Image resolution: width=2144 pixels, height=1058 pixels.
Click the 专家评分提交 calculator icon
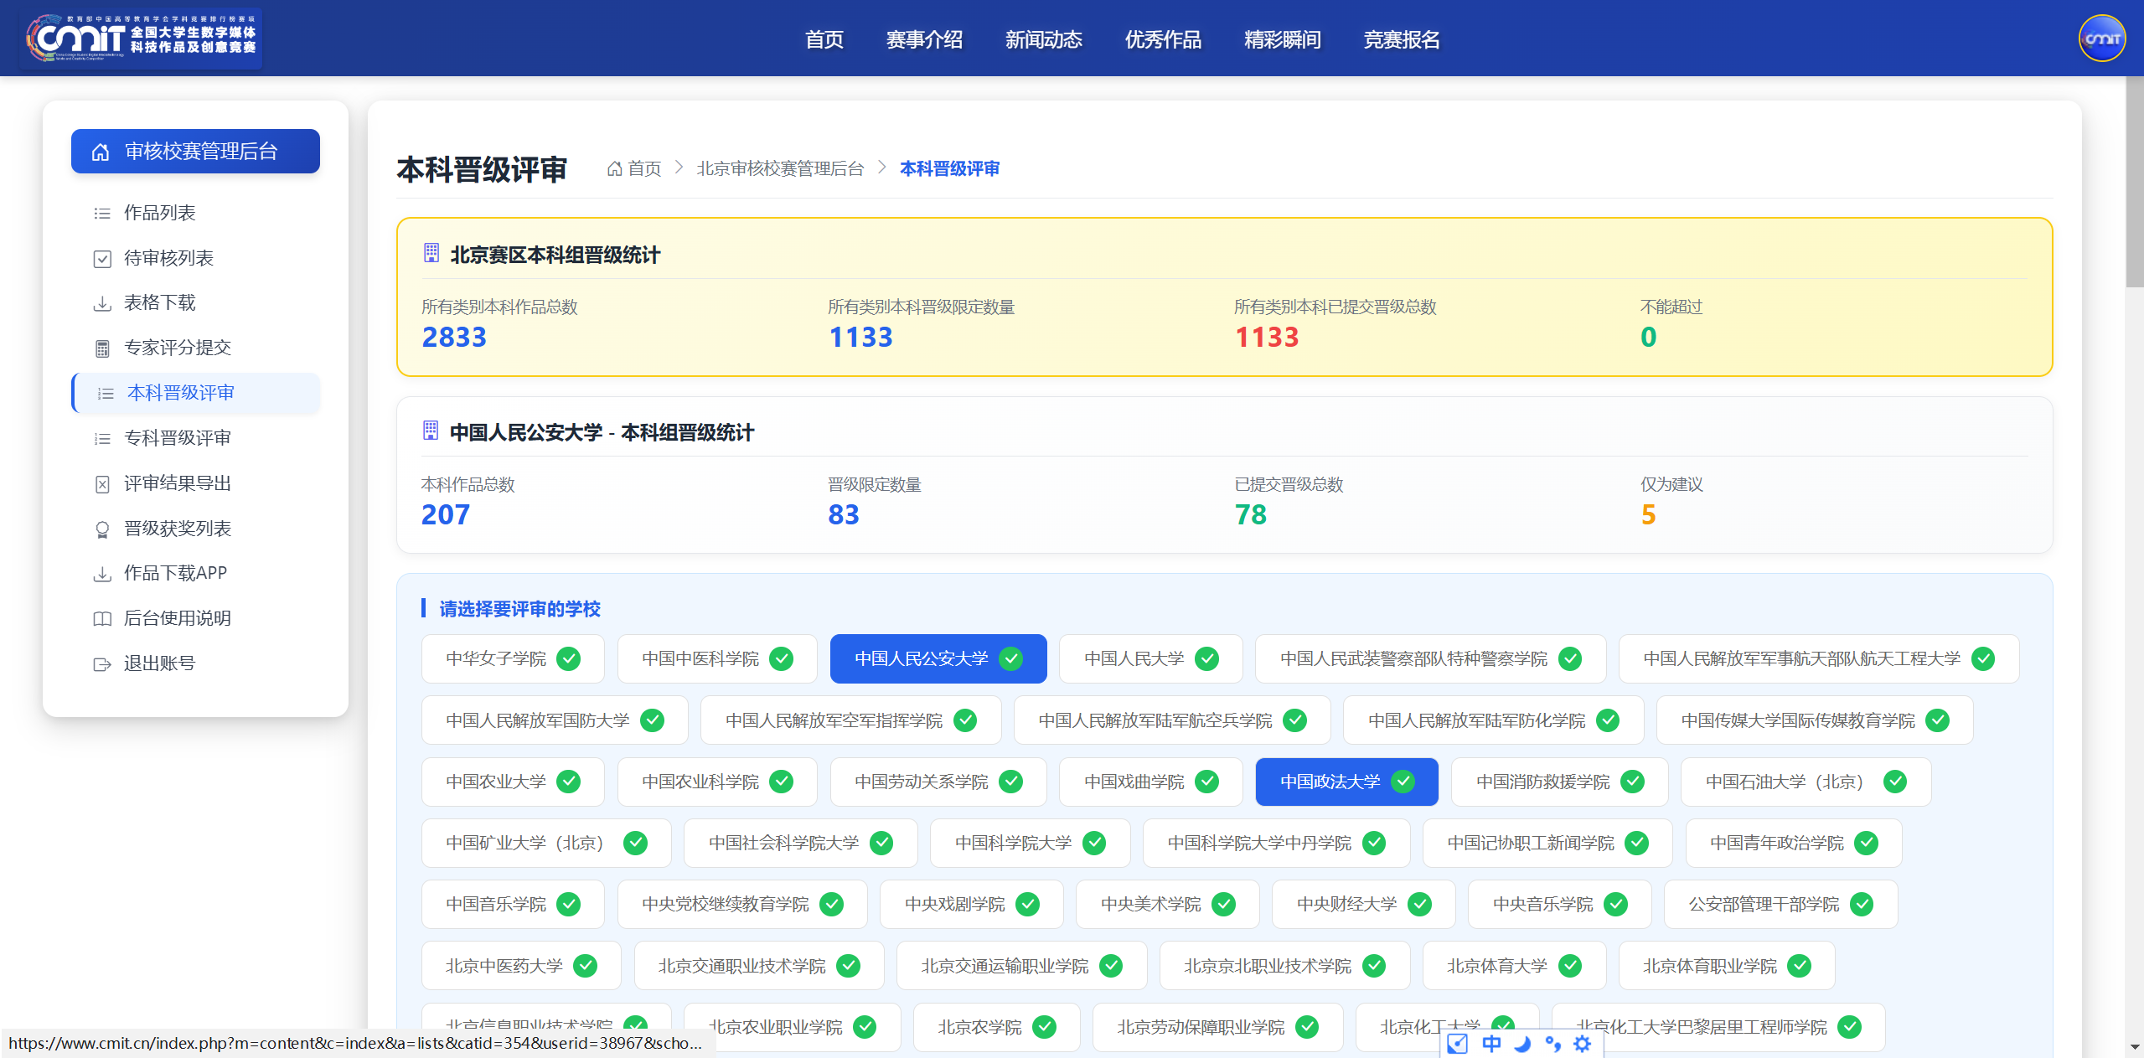102,348
